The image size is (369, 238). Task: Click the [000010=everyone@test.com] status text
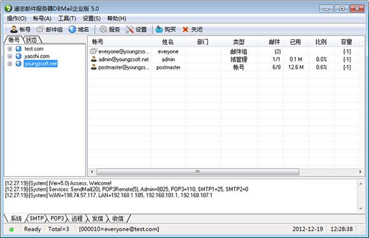pos(119,229)
